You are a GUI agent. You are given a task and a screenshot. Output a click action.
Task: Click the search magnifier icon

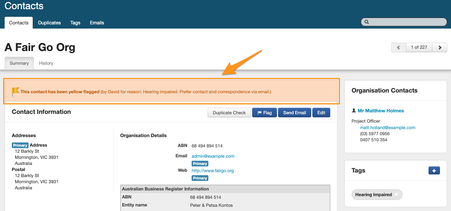click(x=367, y=22)
